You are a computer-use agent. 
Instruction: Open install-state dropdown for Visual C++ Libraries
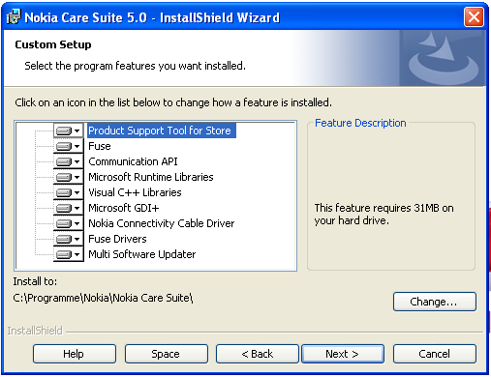69,192
